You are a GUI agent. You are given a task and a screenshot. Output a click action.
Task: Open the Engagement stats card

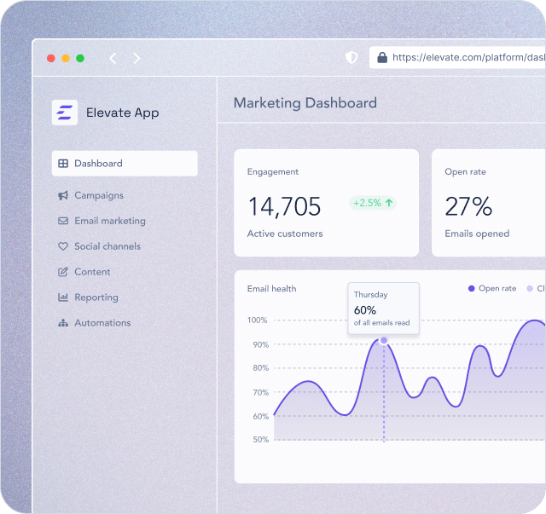point(326,203)
